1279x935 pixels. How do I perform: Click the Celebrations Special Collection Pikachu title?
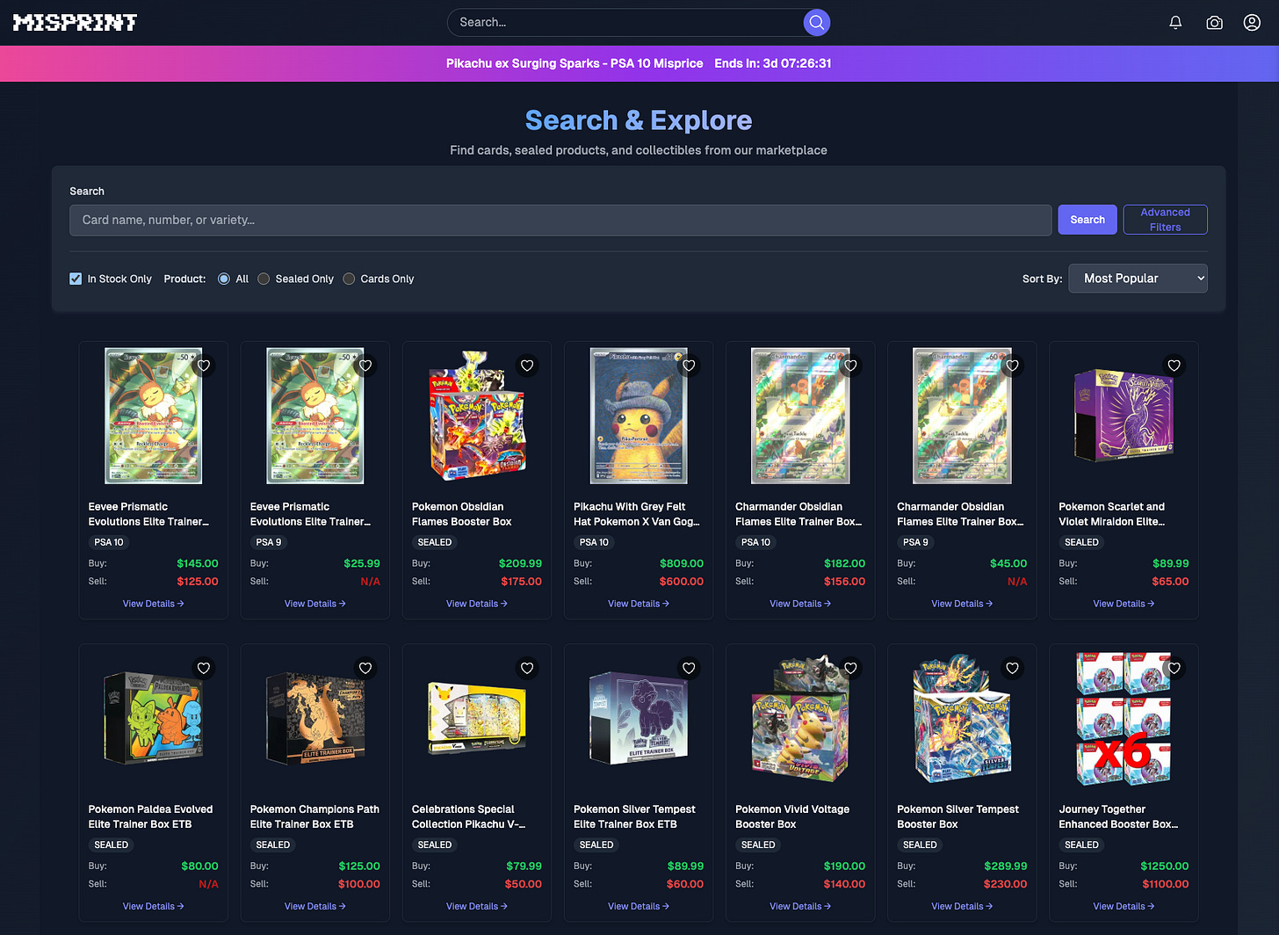click(469, 816)
